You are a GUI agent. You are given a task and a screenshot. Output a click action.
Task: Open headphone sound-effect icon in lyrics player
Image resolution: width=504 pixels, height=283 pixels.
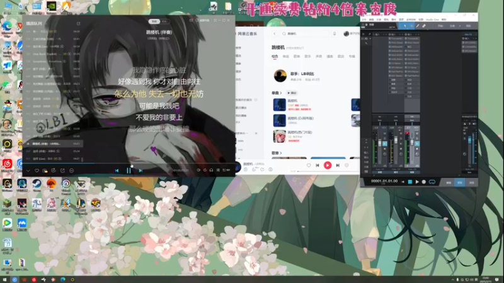tap(211, 170)
